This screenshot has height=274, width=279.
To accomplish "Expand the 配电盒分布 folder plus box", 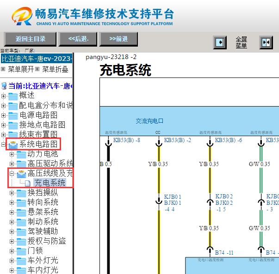I will [x=3, y=106].
